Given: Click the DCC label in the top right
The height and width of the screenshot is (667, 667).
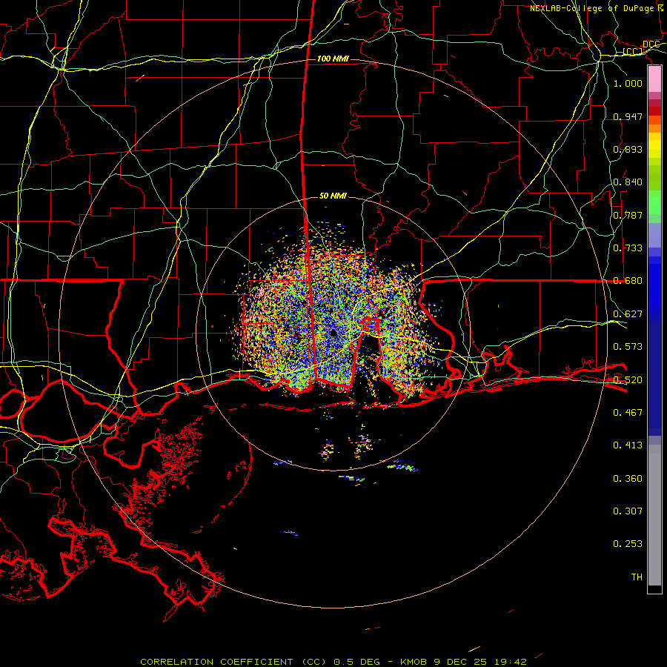Looking at the screenshot, I should click(x=651, y=44).
